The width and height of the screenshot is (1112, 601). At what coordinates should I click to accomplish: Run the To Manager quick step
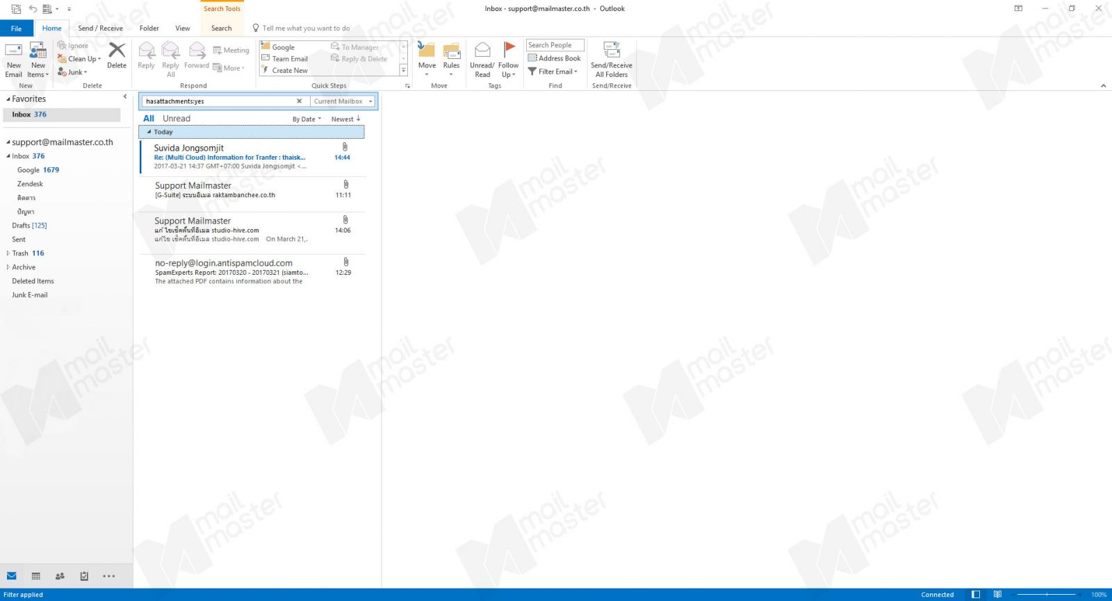(354, 47)
